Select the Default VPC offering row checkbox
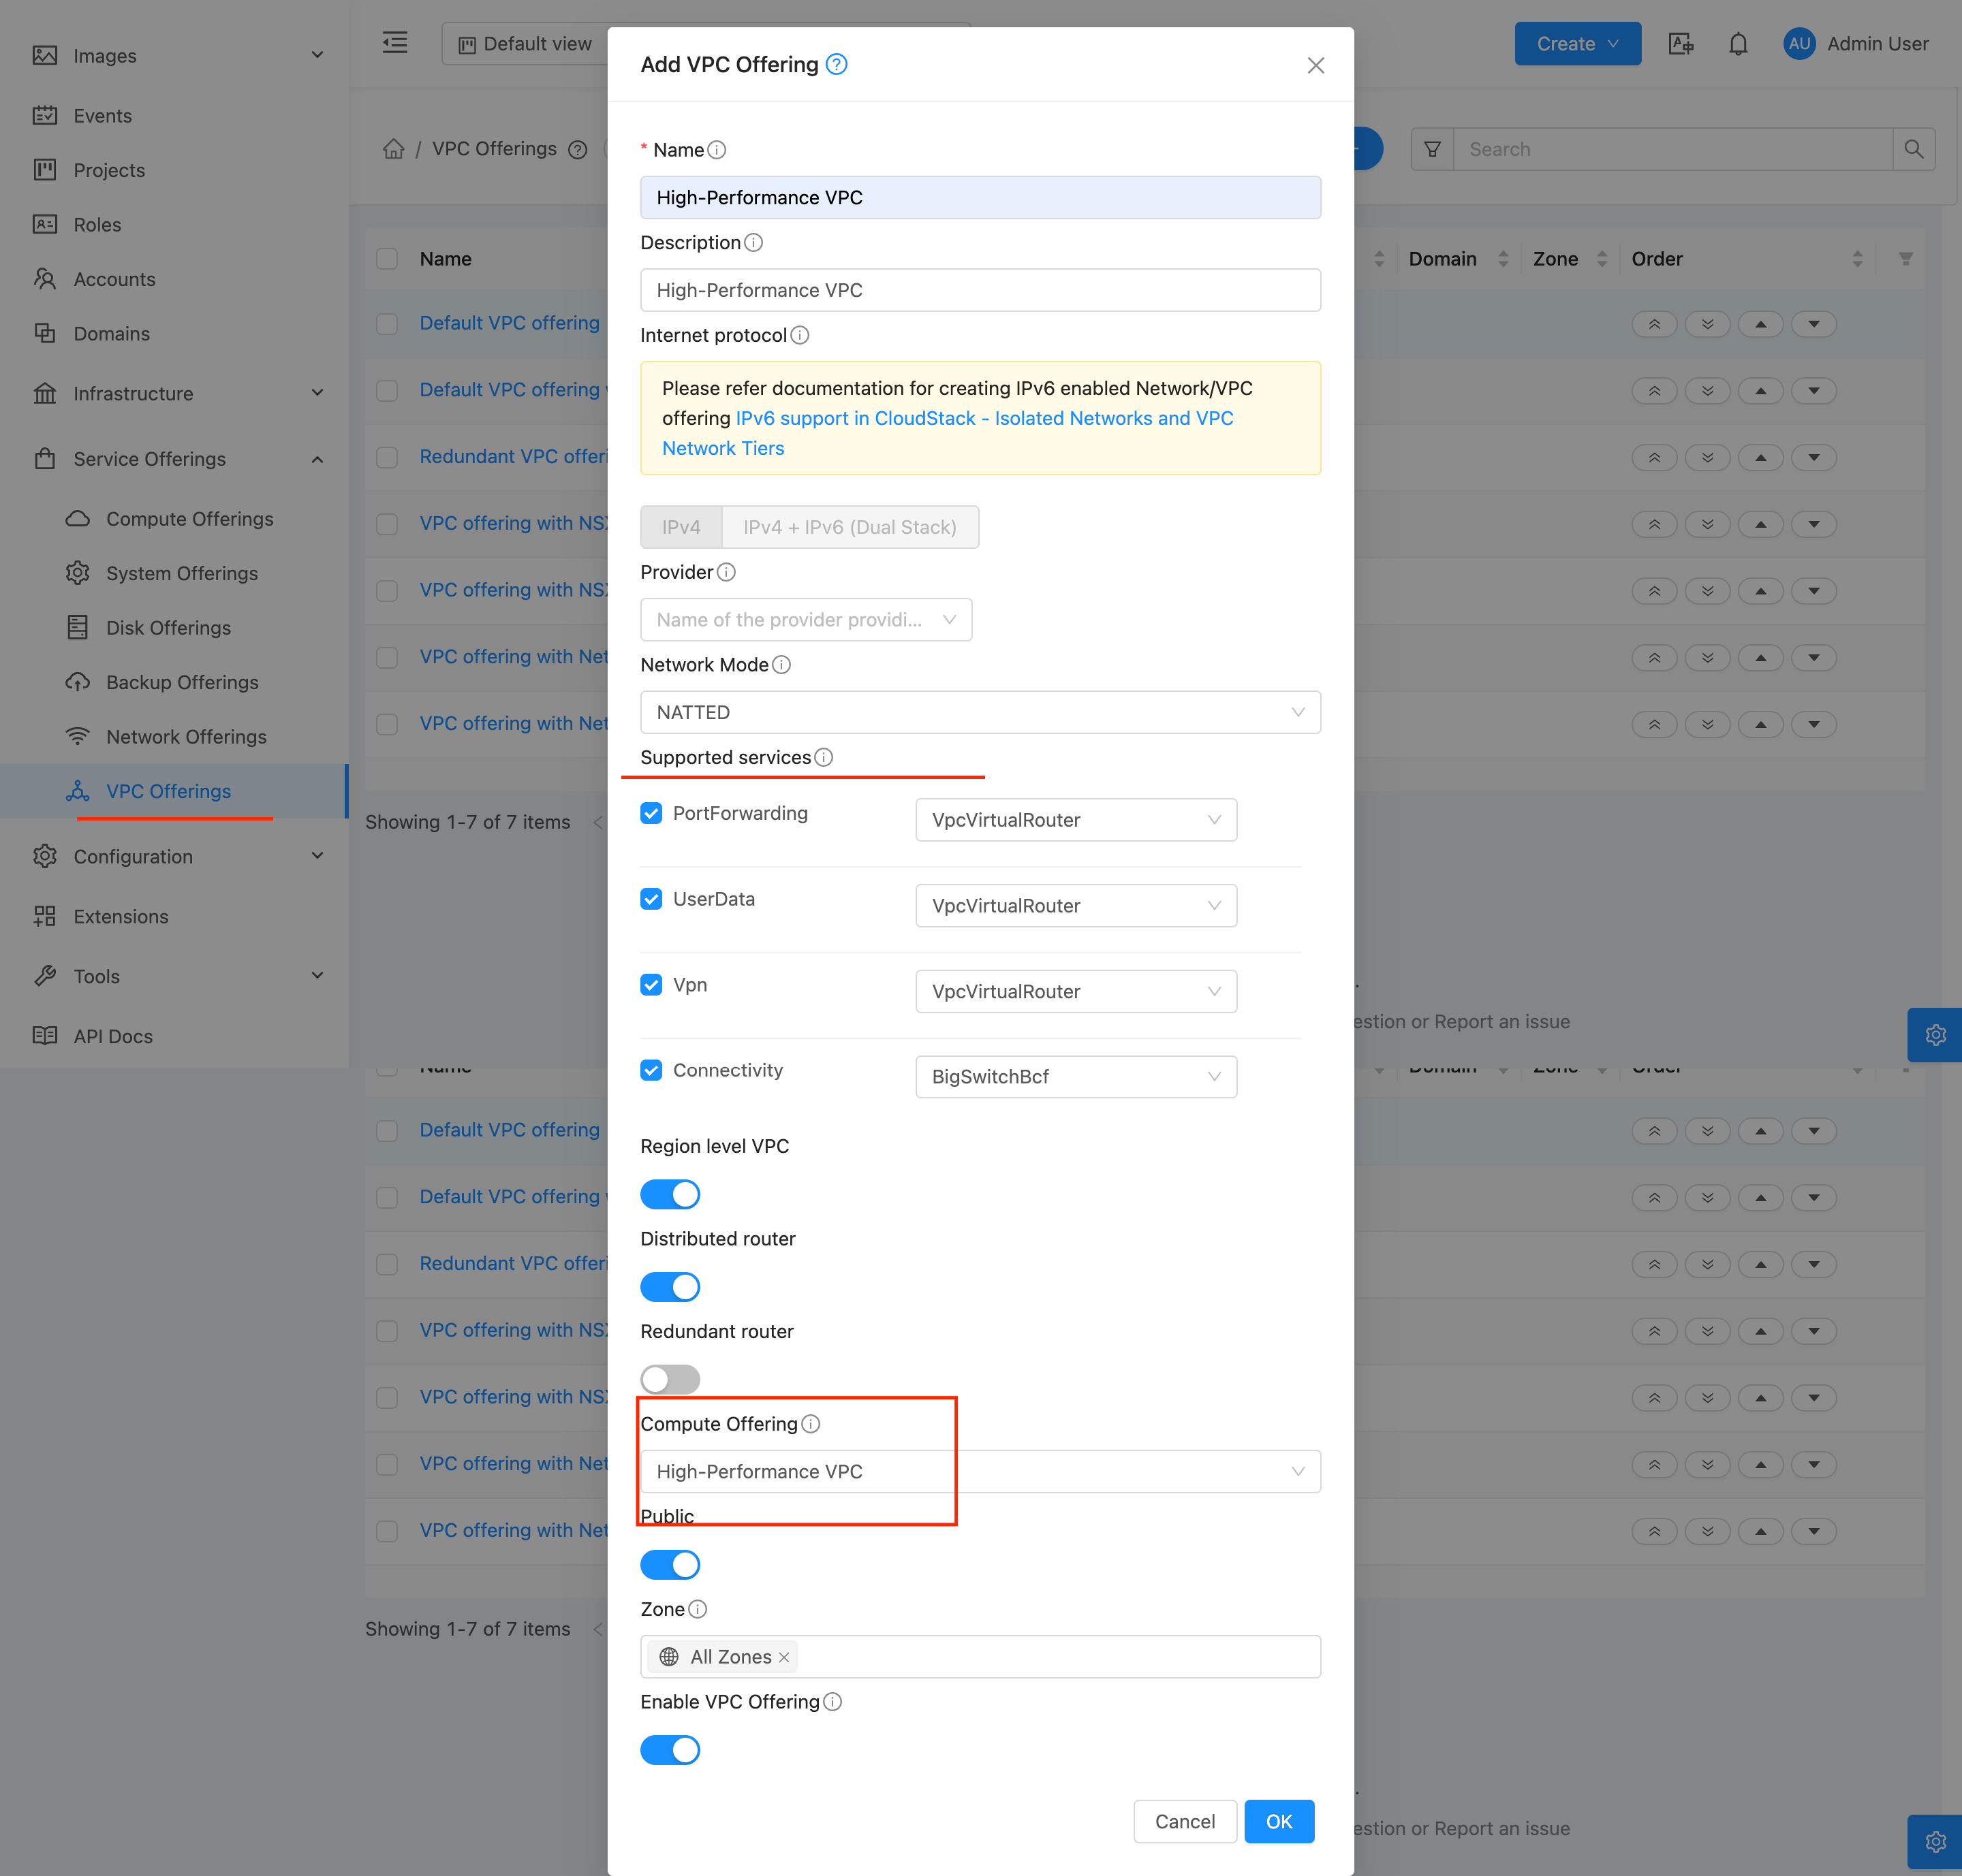 point(387,324)
